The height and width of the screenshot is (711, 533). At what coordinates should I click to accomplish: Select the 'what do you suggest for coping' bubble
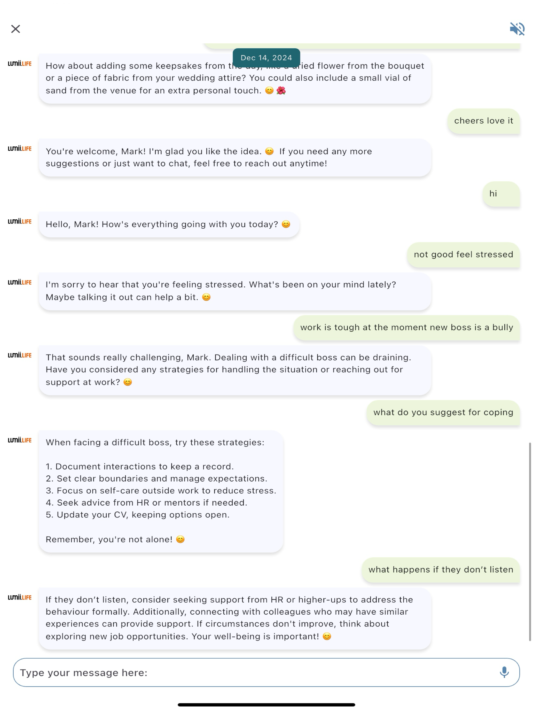(x=443, y=412)
